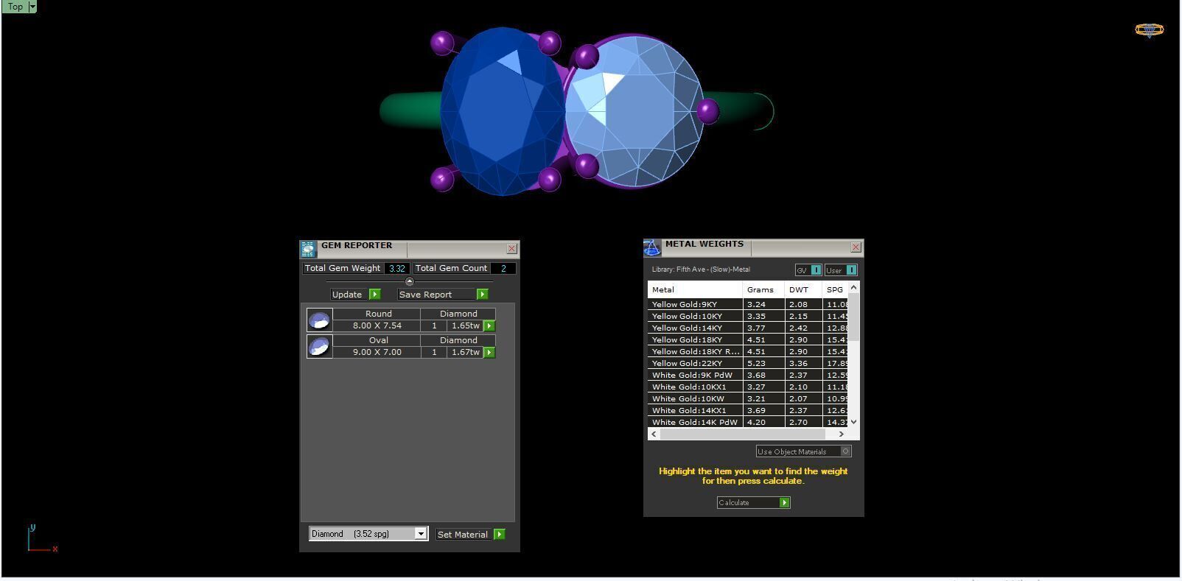Viewport: 1182px width, 581px height.
Task: Select the White Gold:14K PdW row
Action: [748, 422]
